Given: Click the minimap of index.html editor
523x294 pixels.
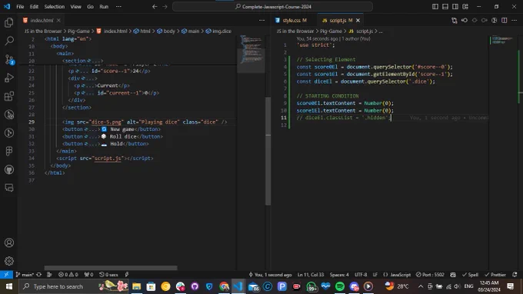Looking at the screenshot, I should (252, 49).
